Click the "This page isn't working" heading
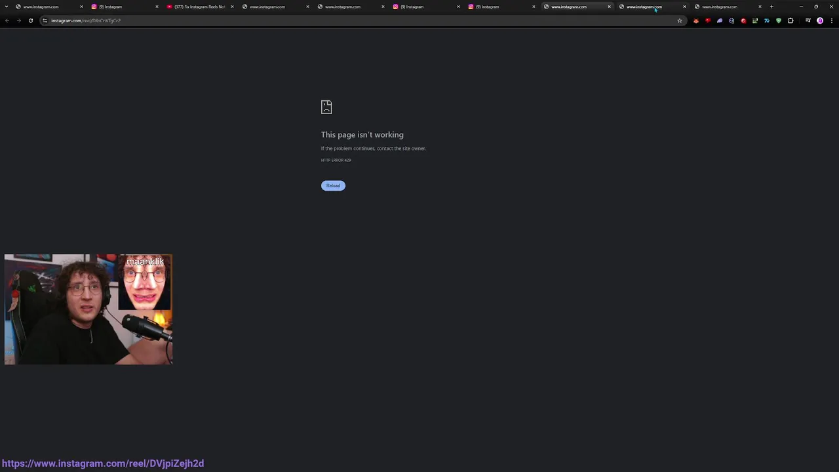This screenshot has width=839, height=472. (x=362, y=134)
